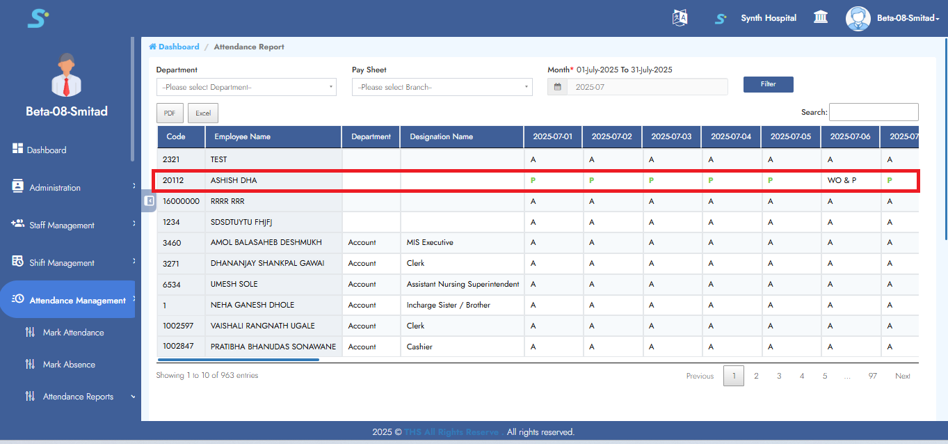Click the language translate icon in header
This screenshot has height=444, width=948.
[x=680, y=18]
